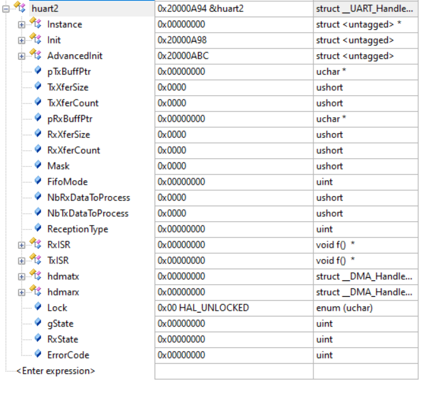Select the Instance member name

point(65,25)
